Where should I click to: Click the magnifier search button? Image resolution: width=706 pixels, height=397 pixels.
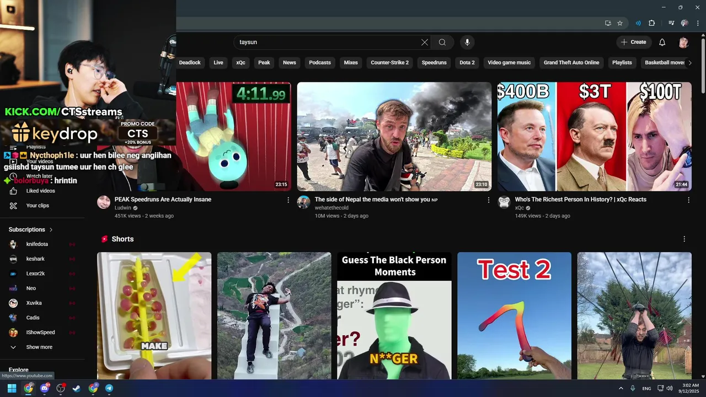442,42
